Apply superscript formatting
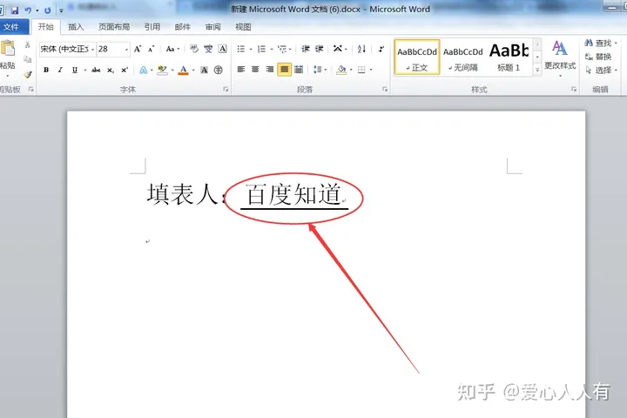The height and width of the screenshot is (418, 627). [x=125, y=70]
